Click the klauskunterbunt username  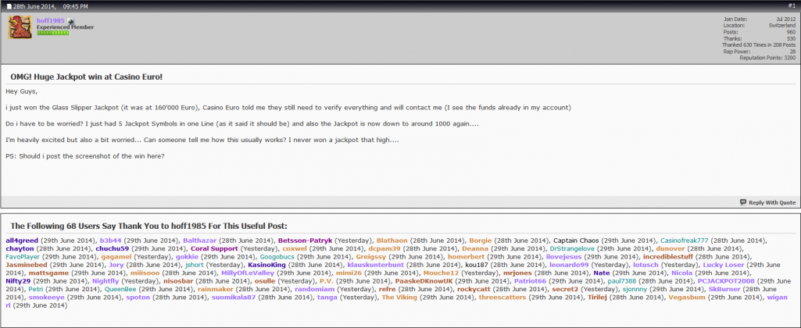point(375,265)
